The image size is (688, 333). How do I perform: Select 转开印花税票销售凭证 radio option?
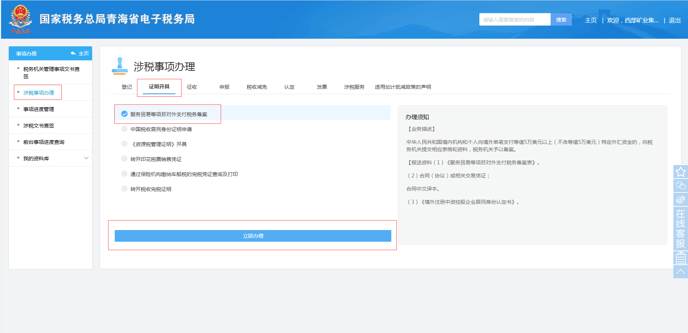click(125, 159)
